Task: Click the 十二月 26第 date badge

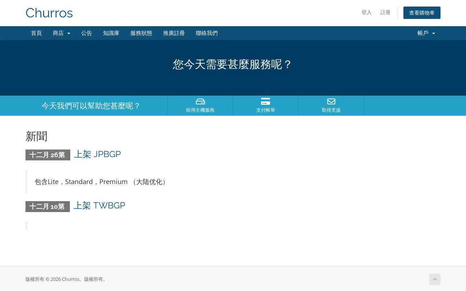Action: click(48, 155)
